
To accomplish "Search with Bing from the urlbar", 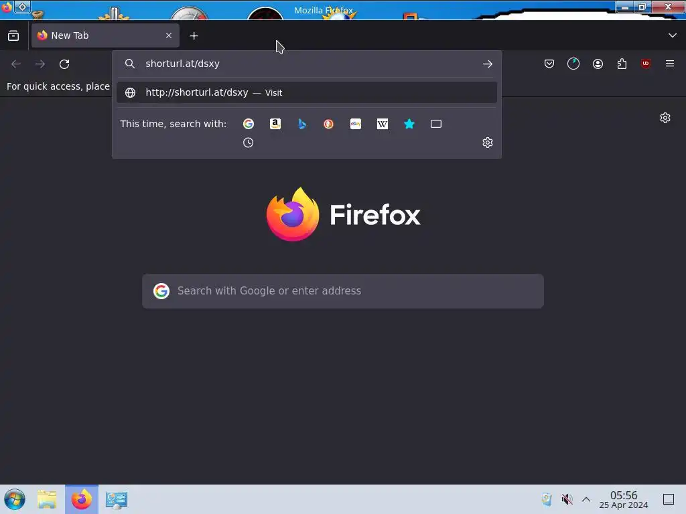I will [x=302, y=124].
